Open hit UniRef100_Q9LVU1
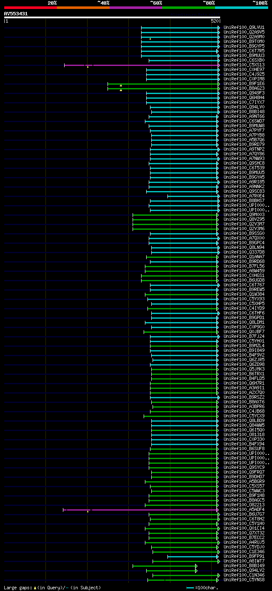This screenshot has height=591, width=272. 244,28
